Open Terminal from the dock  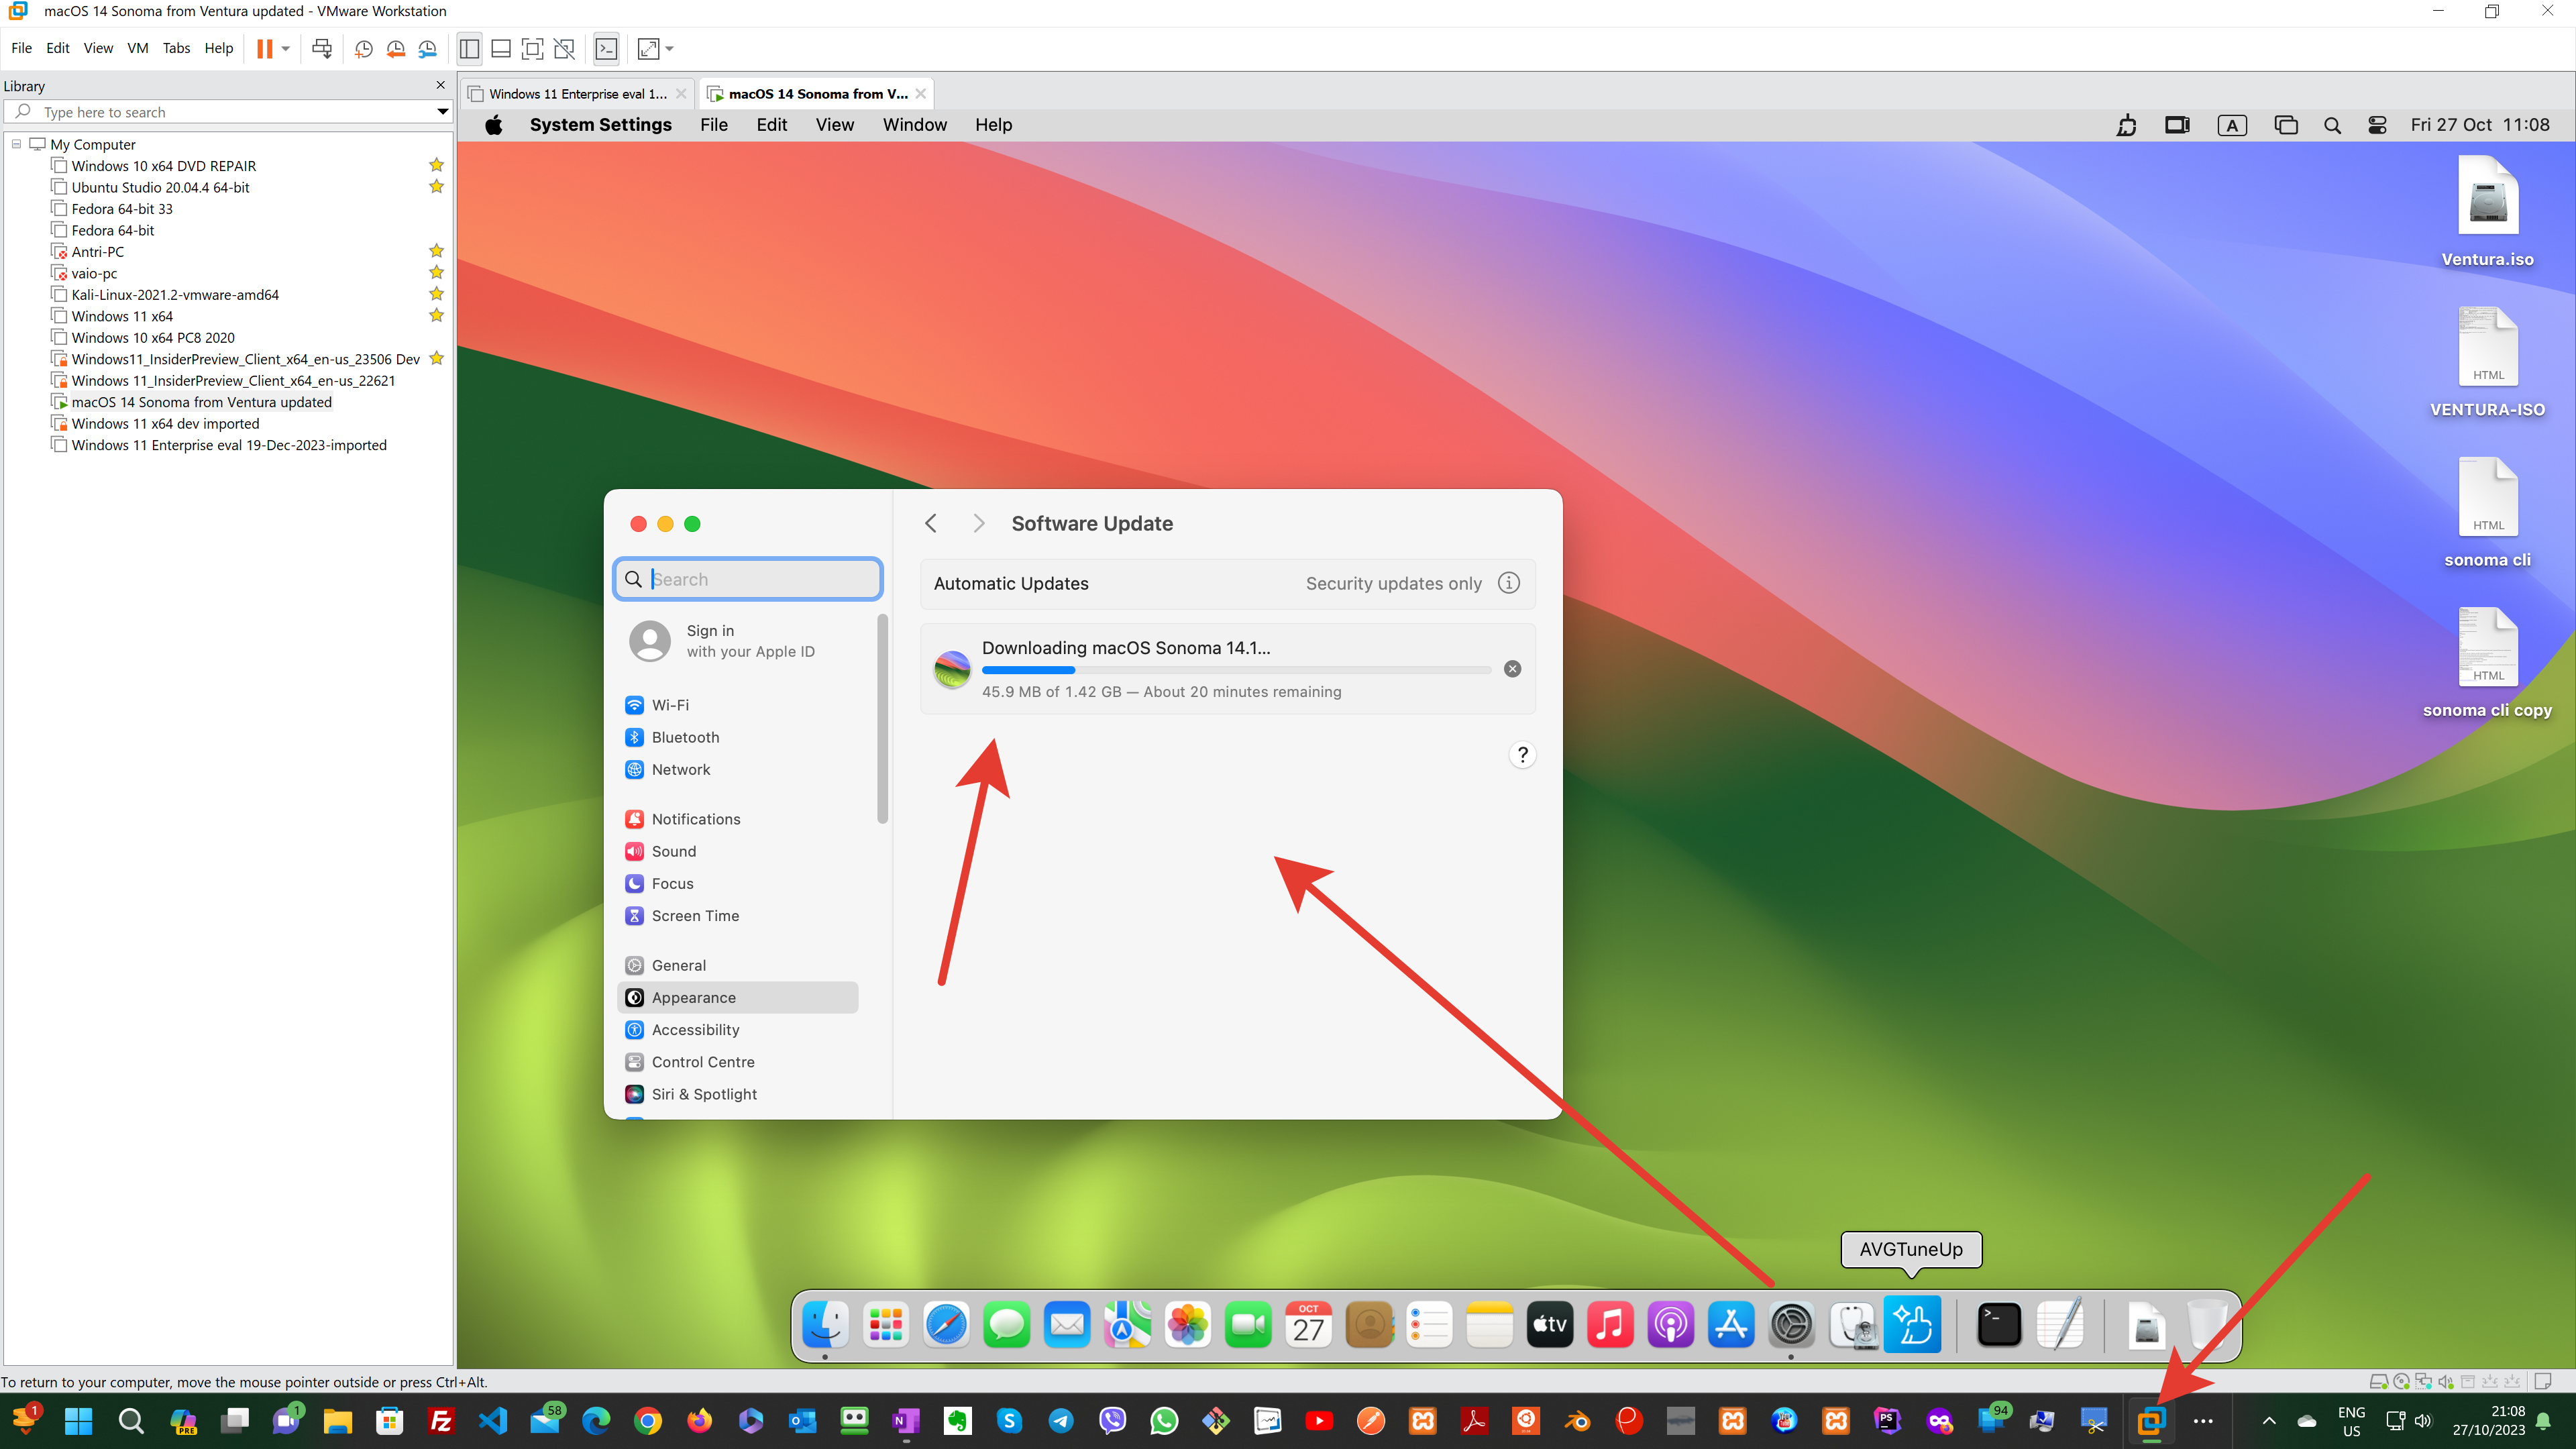1999,1325
